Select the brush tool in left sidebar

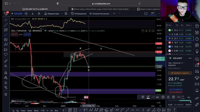pos(6,35)
